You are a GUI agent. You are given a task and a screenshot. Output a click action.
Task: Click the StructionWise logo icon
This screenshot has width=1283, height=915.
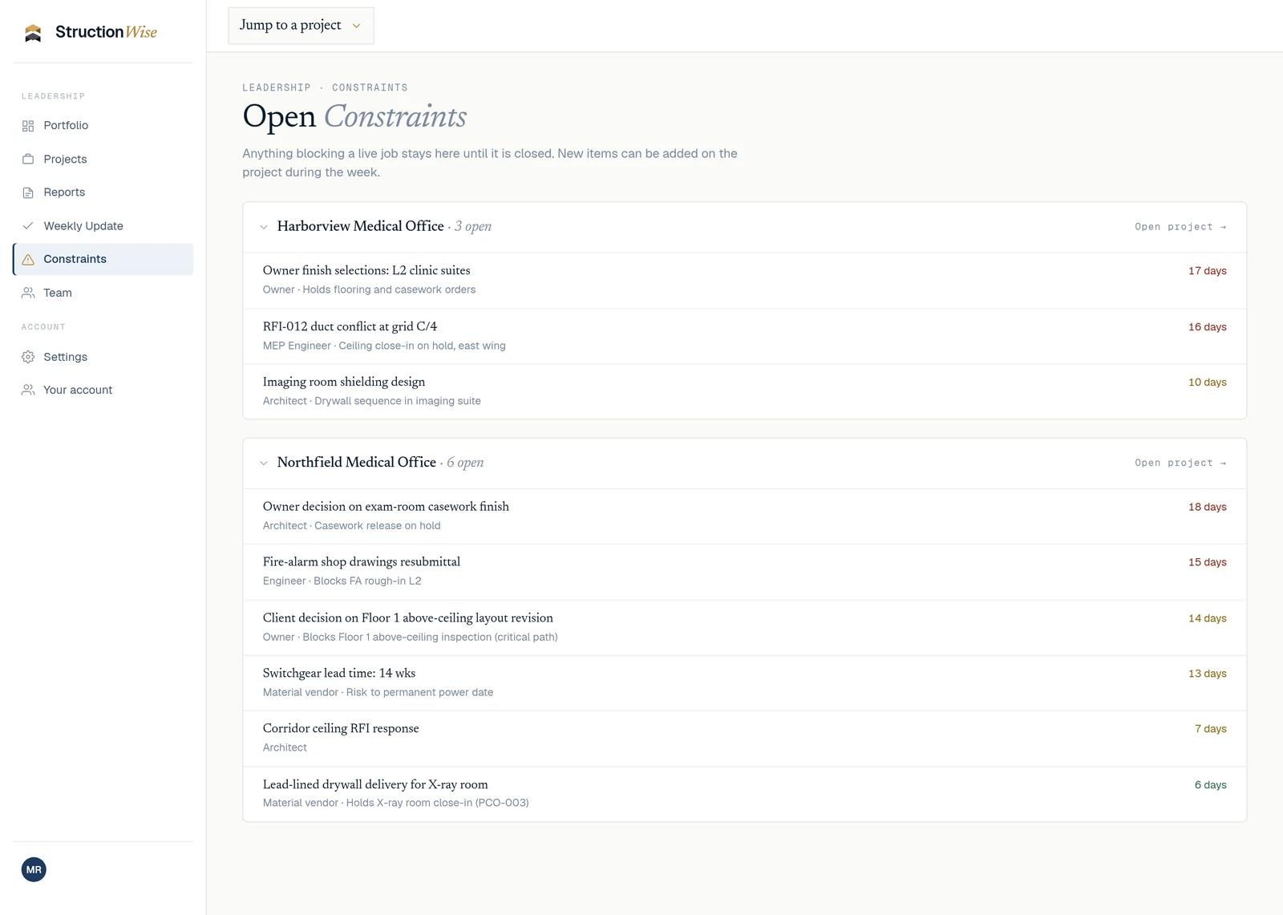(x=33, y=33)
